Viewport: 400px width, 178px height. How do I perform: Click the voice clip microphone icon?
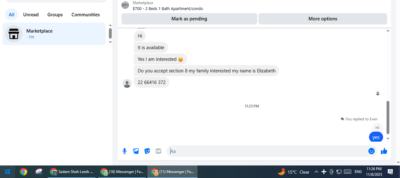[x=125, y=151]
